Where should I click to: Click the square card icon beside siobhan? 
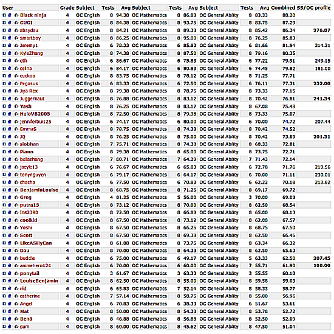pos(4,144)
